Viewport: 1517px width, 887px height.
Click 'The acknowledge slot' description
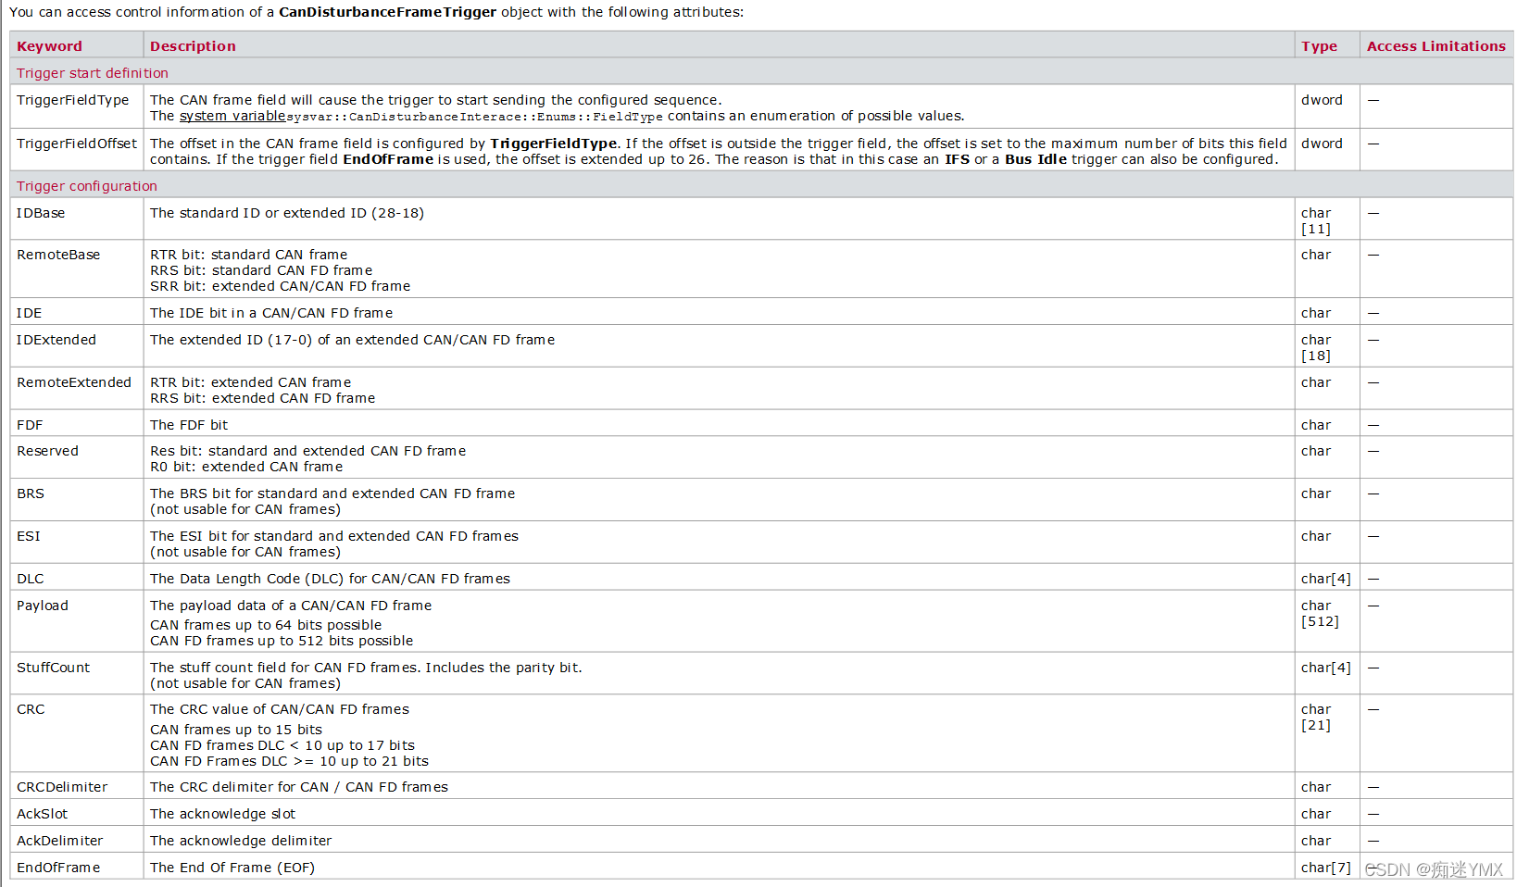[x=223, y=814]
